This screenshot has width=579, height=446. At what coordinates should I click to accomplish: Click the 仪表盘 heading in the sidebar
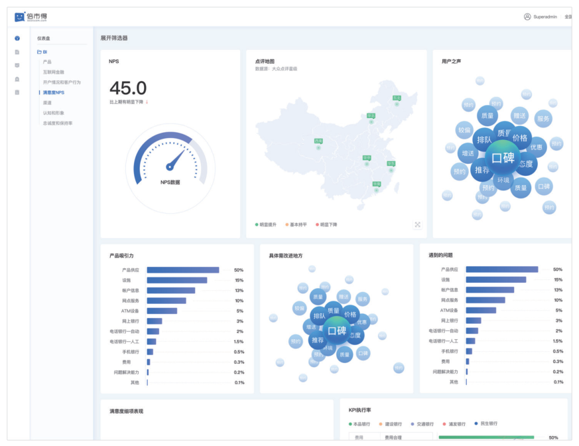point(44,38)
